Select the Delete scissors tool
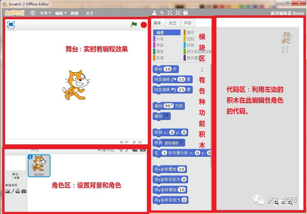This screenshot has height=214, width=307. (162, 13)
